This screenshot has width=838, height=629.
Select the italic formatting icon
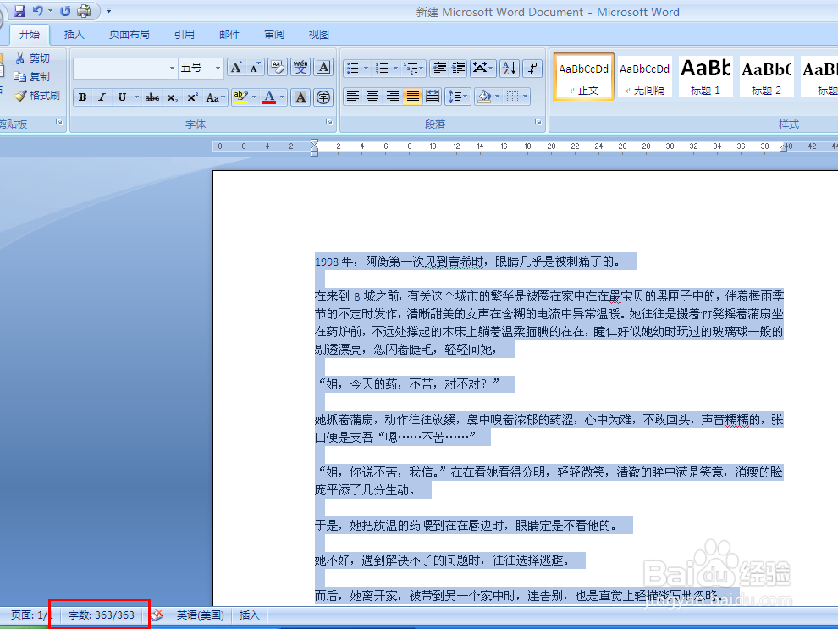102,96
